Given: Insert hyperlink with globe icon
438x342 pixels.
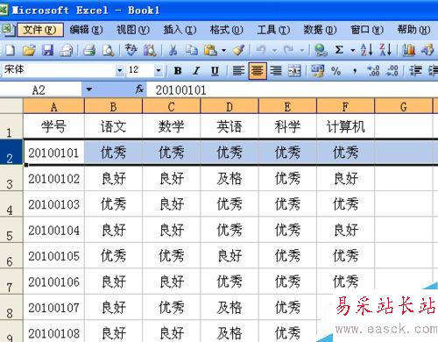Looking at the screenshot, I should pos(321,50).
